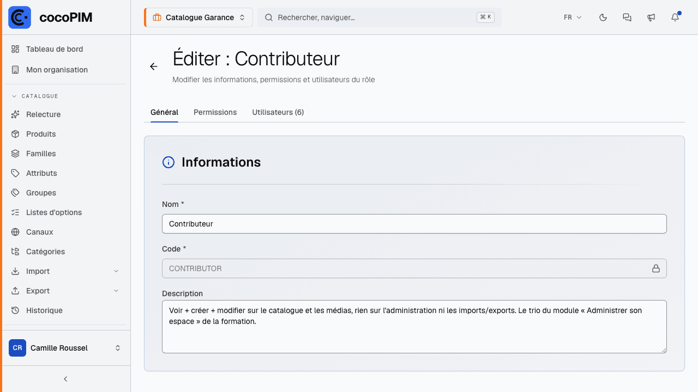Open the notifications bell
This screenshot has height=392, width=698.
click(675, 17)
